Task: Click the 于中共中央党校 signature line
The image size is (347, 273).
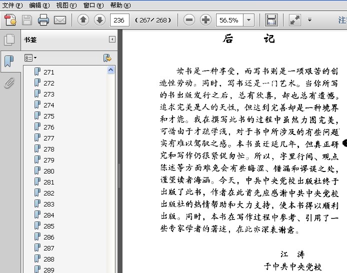Action: pyautogui.click(x=292, y=266)
